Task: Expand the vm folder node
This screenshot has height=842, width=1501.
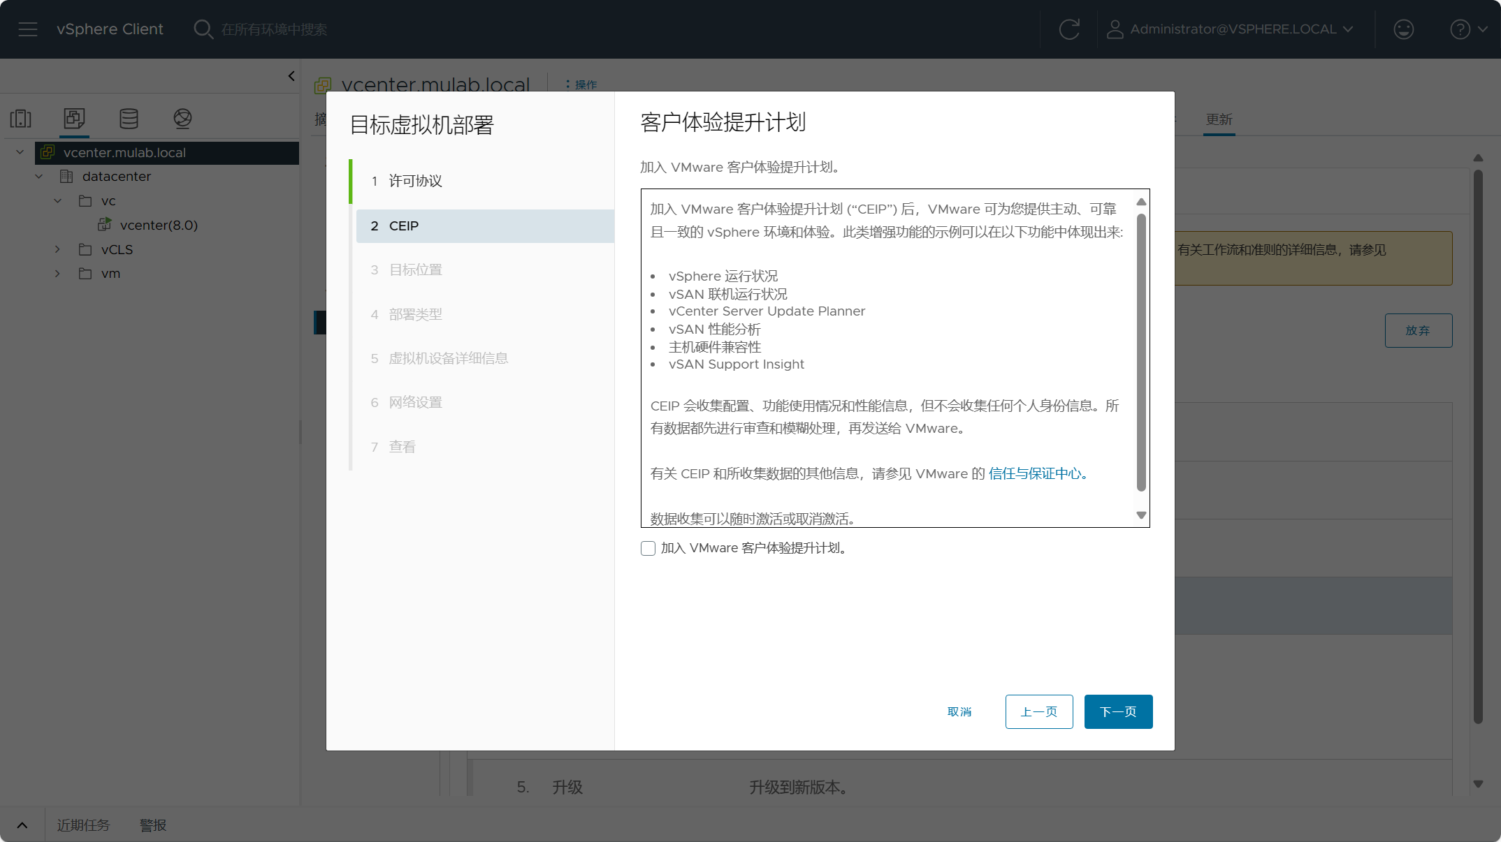Action: point(58,274)
